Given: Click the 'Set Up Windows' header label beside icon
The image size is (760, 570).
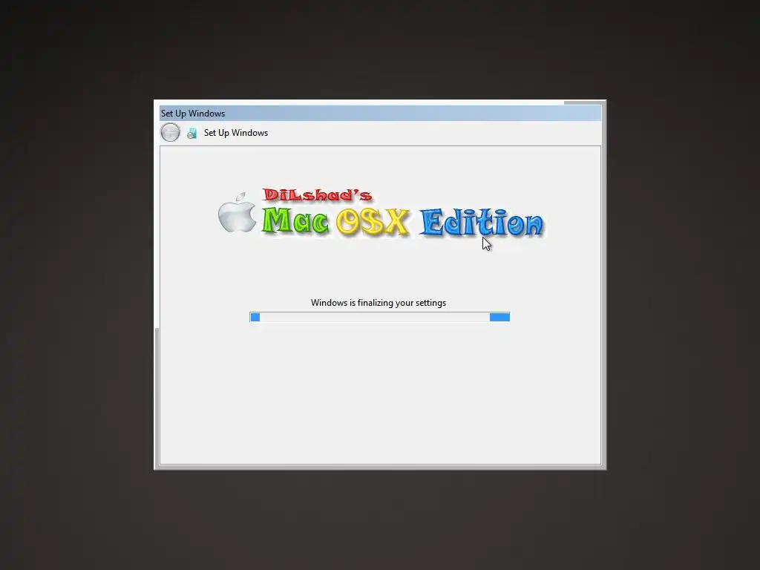Looking at the screenshot, I should click(x=235, y=133).
